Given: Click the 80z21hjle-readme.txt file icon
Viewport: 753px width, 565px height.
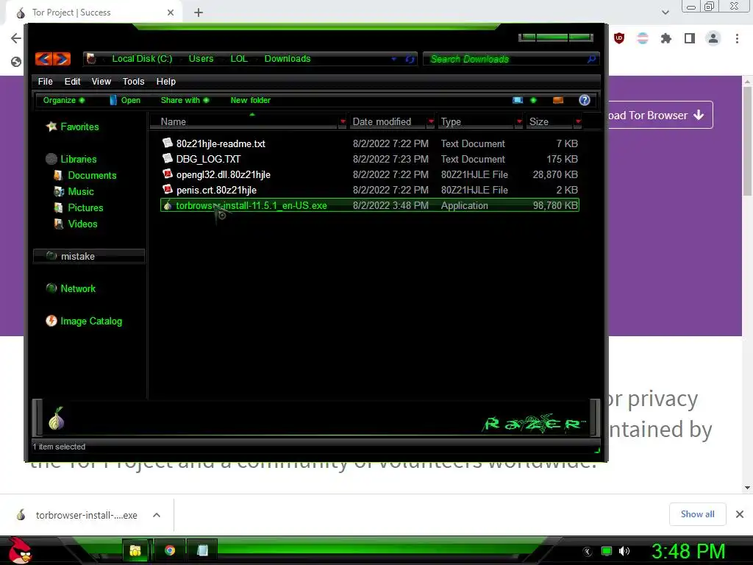Looking at the screenshot, I should click(x=167, y=143).
